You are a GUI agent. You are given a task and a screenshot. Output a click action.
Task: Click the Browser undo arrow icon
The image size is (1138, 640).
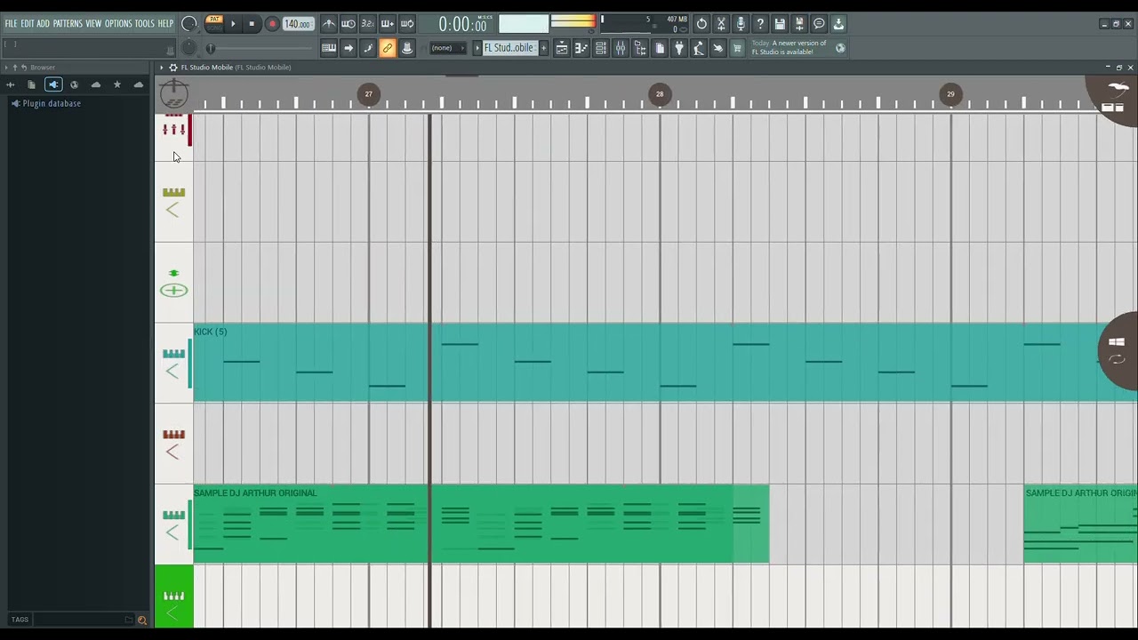point(24,68)
